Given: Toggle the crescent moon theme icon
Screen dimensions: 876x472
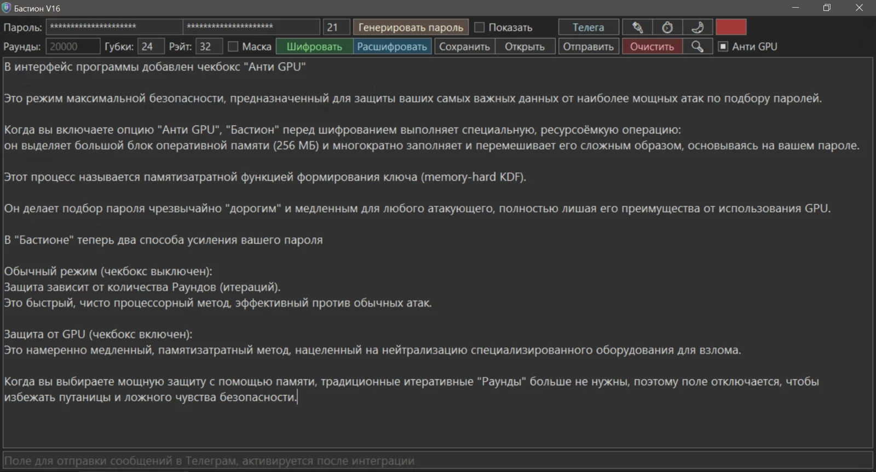Looking at the screenshot, I should [x=698, y=27].
